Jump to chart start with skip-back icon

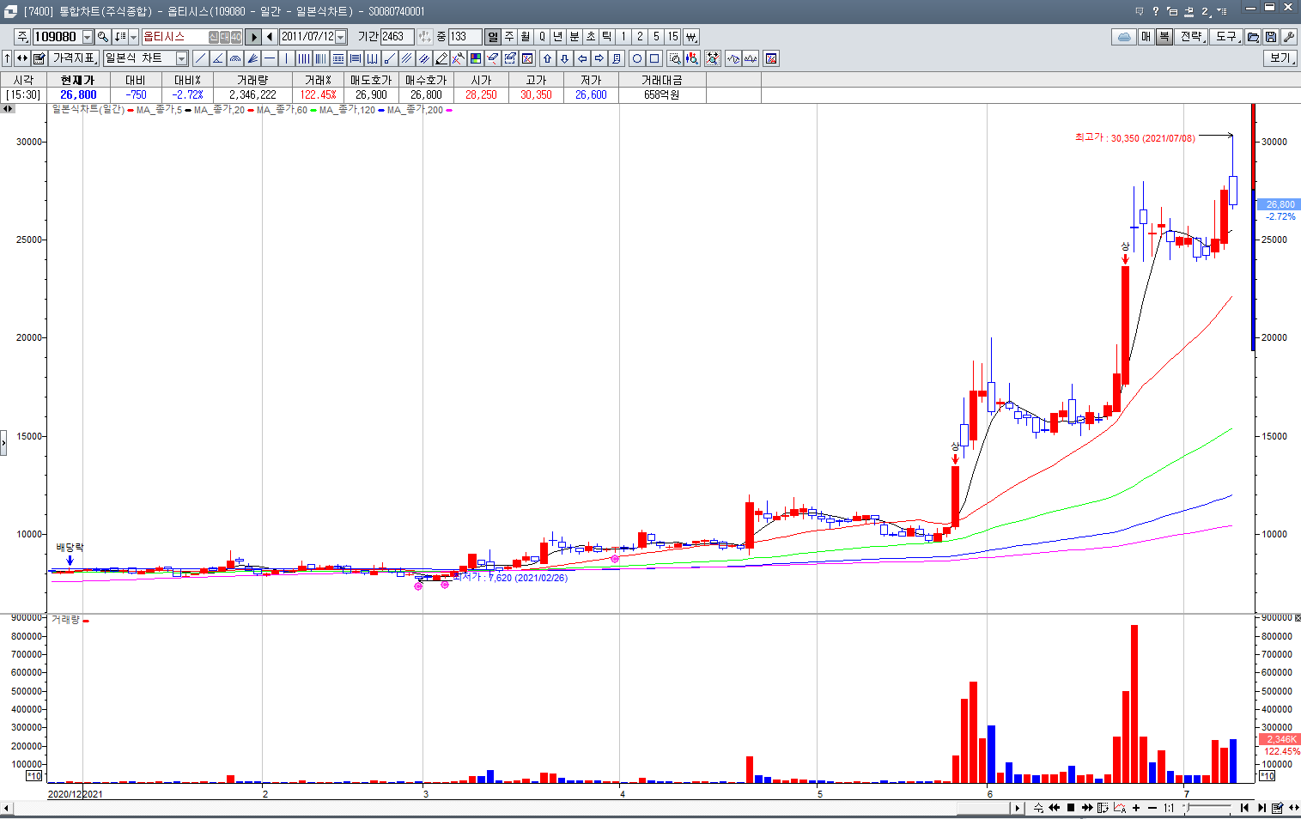(1244, 808)
